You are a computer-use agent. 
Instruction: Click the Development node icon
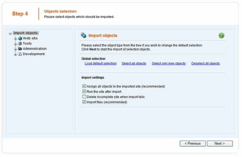[x=20, y=54]
